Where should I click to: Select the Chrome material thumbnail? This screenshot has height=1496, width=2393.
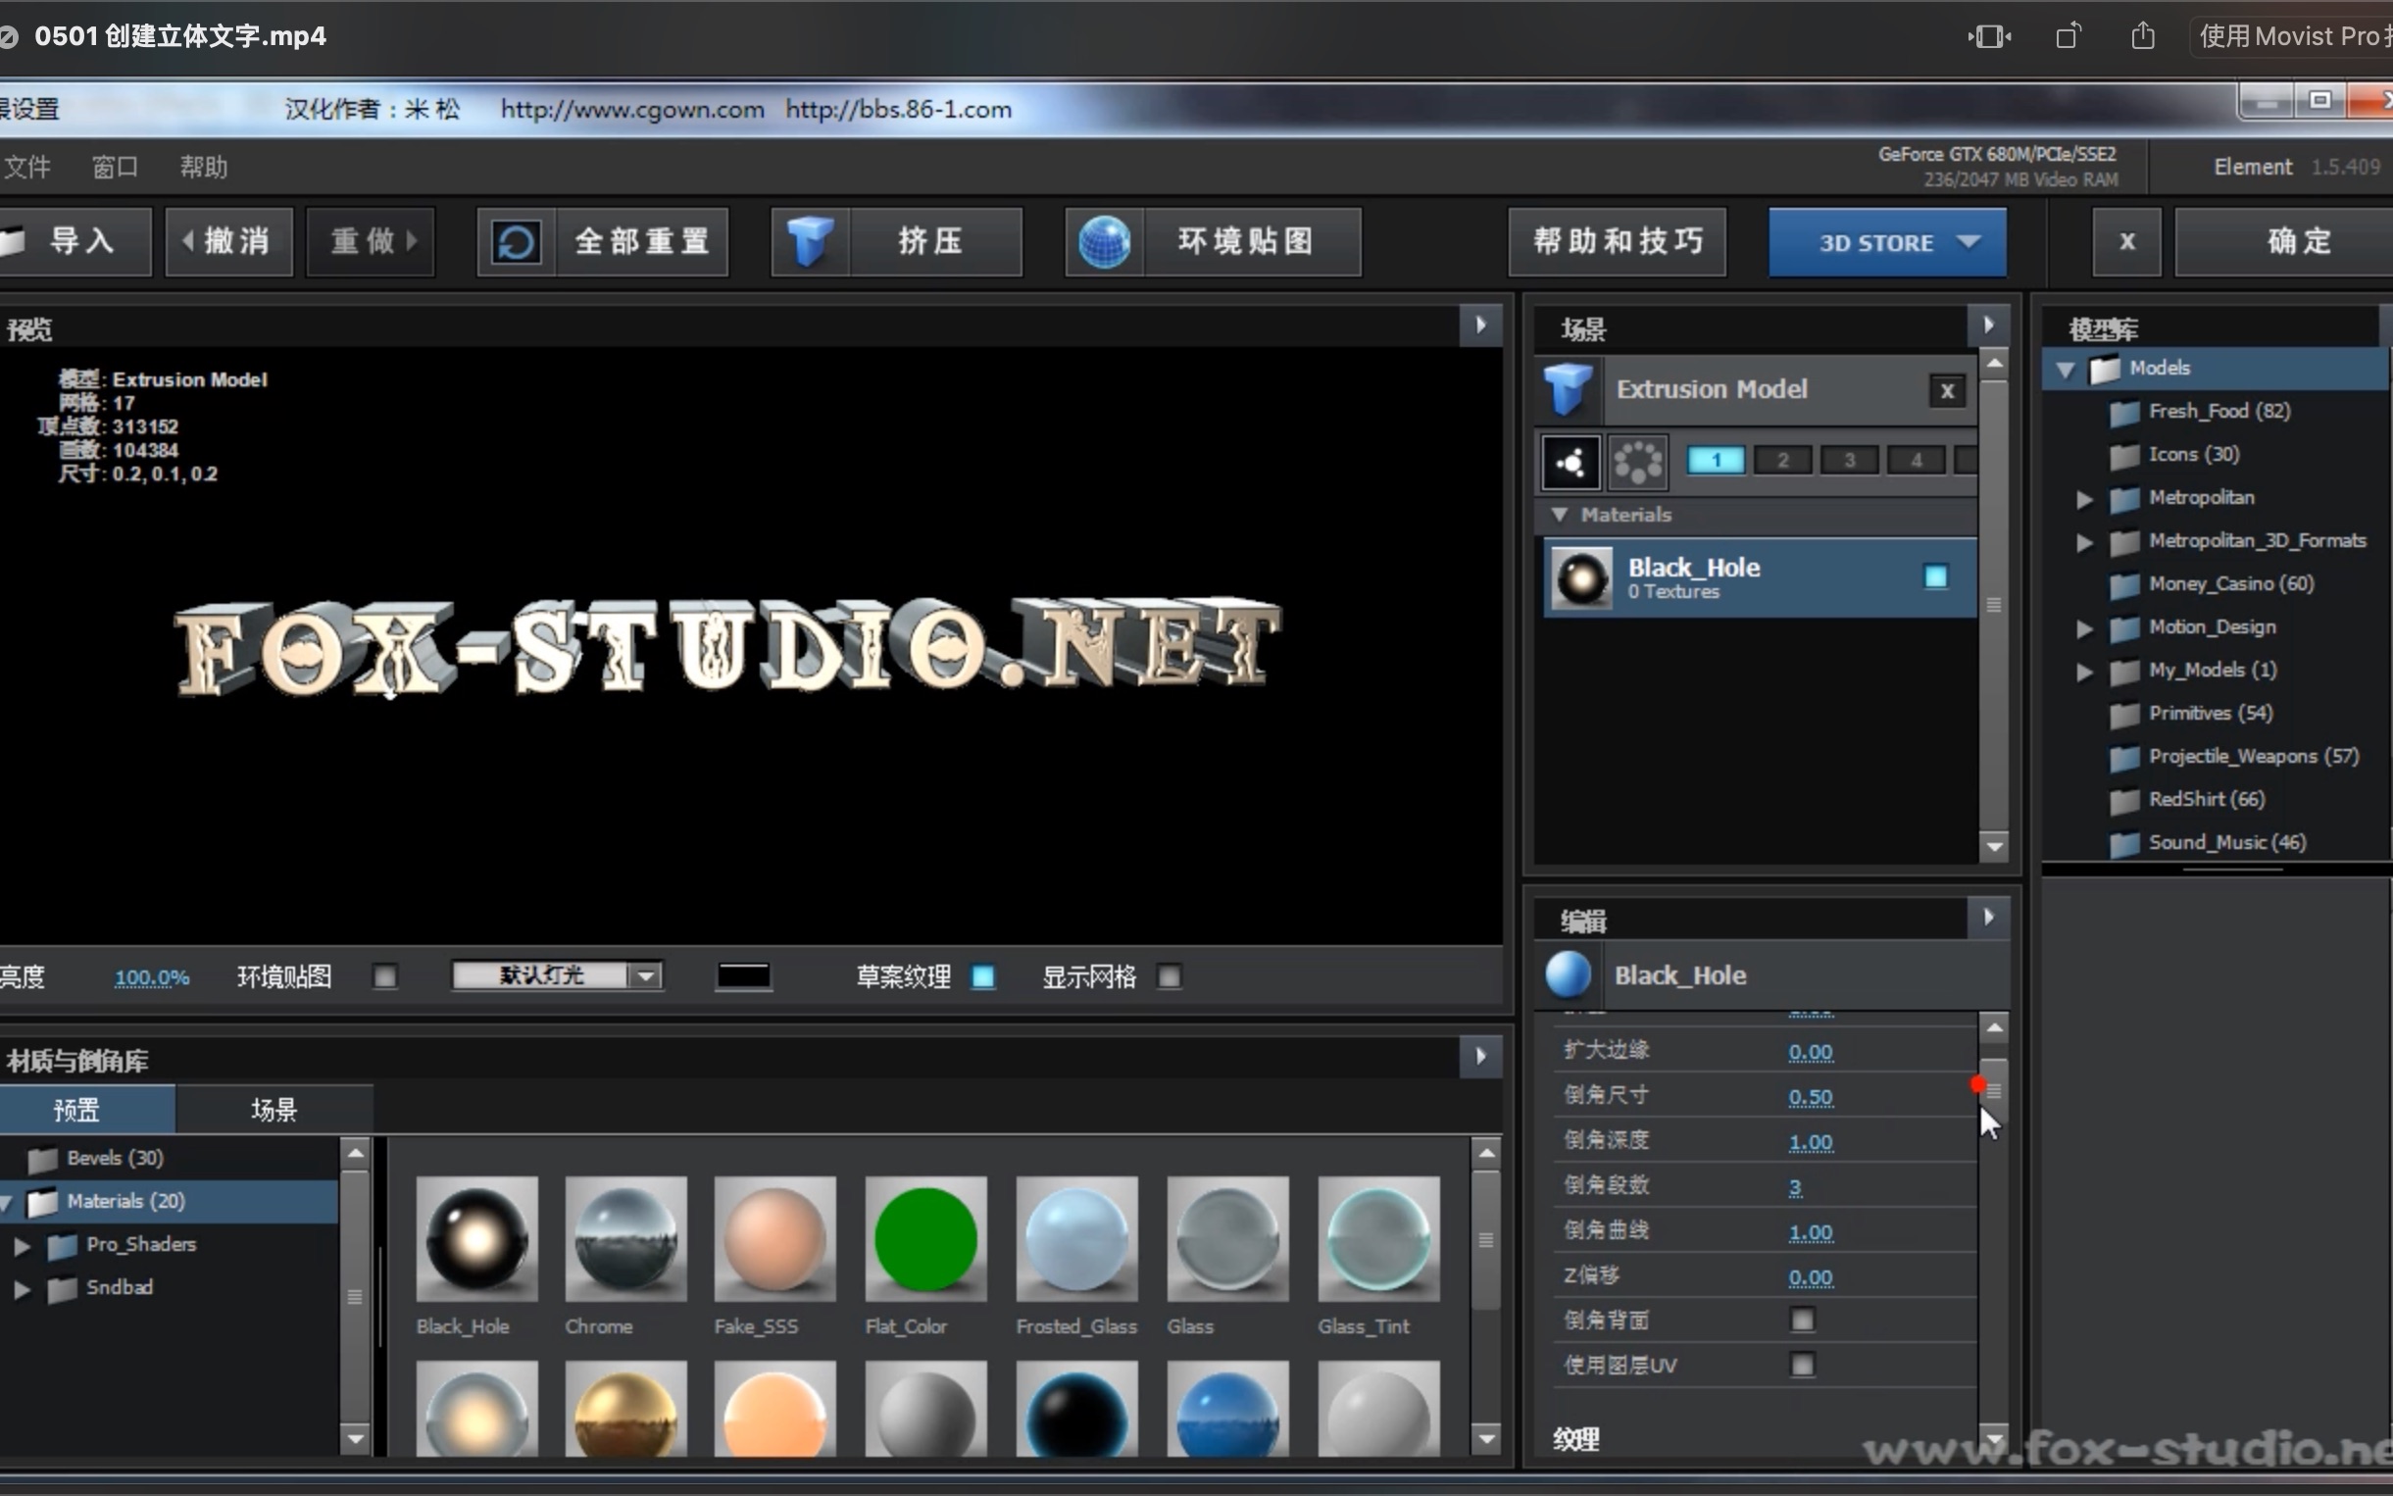point(625,1239)
